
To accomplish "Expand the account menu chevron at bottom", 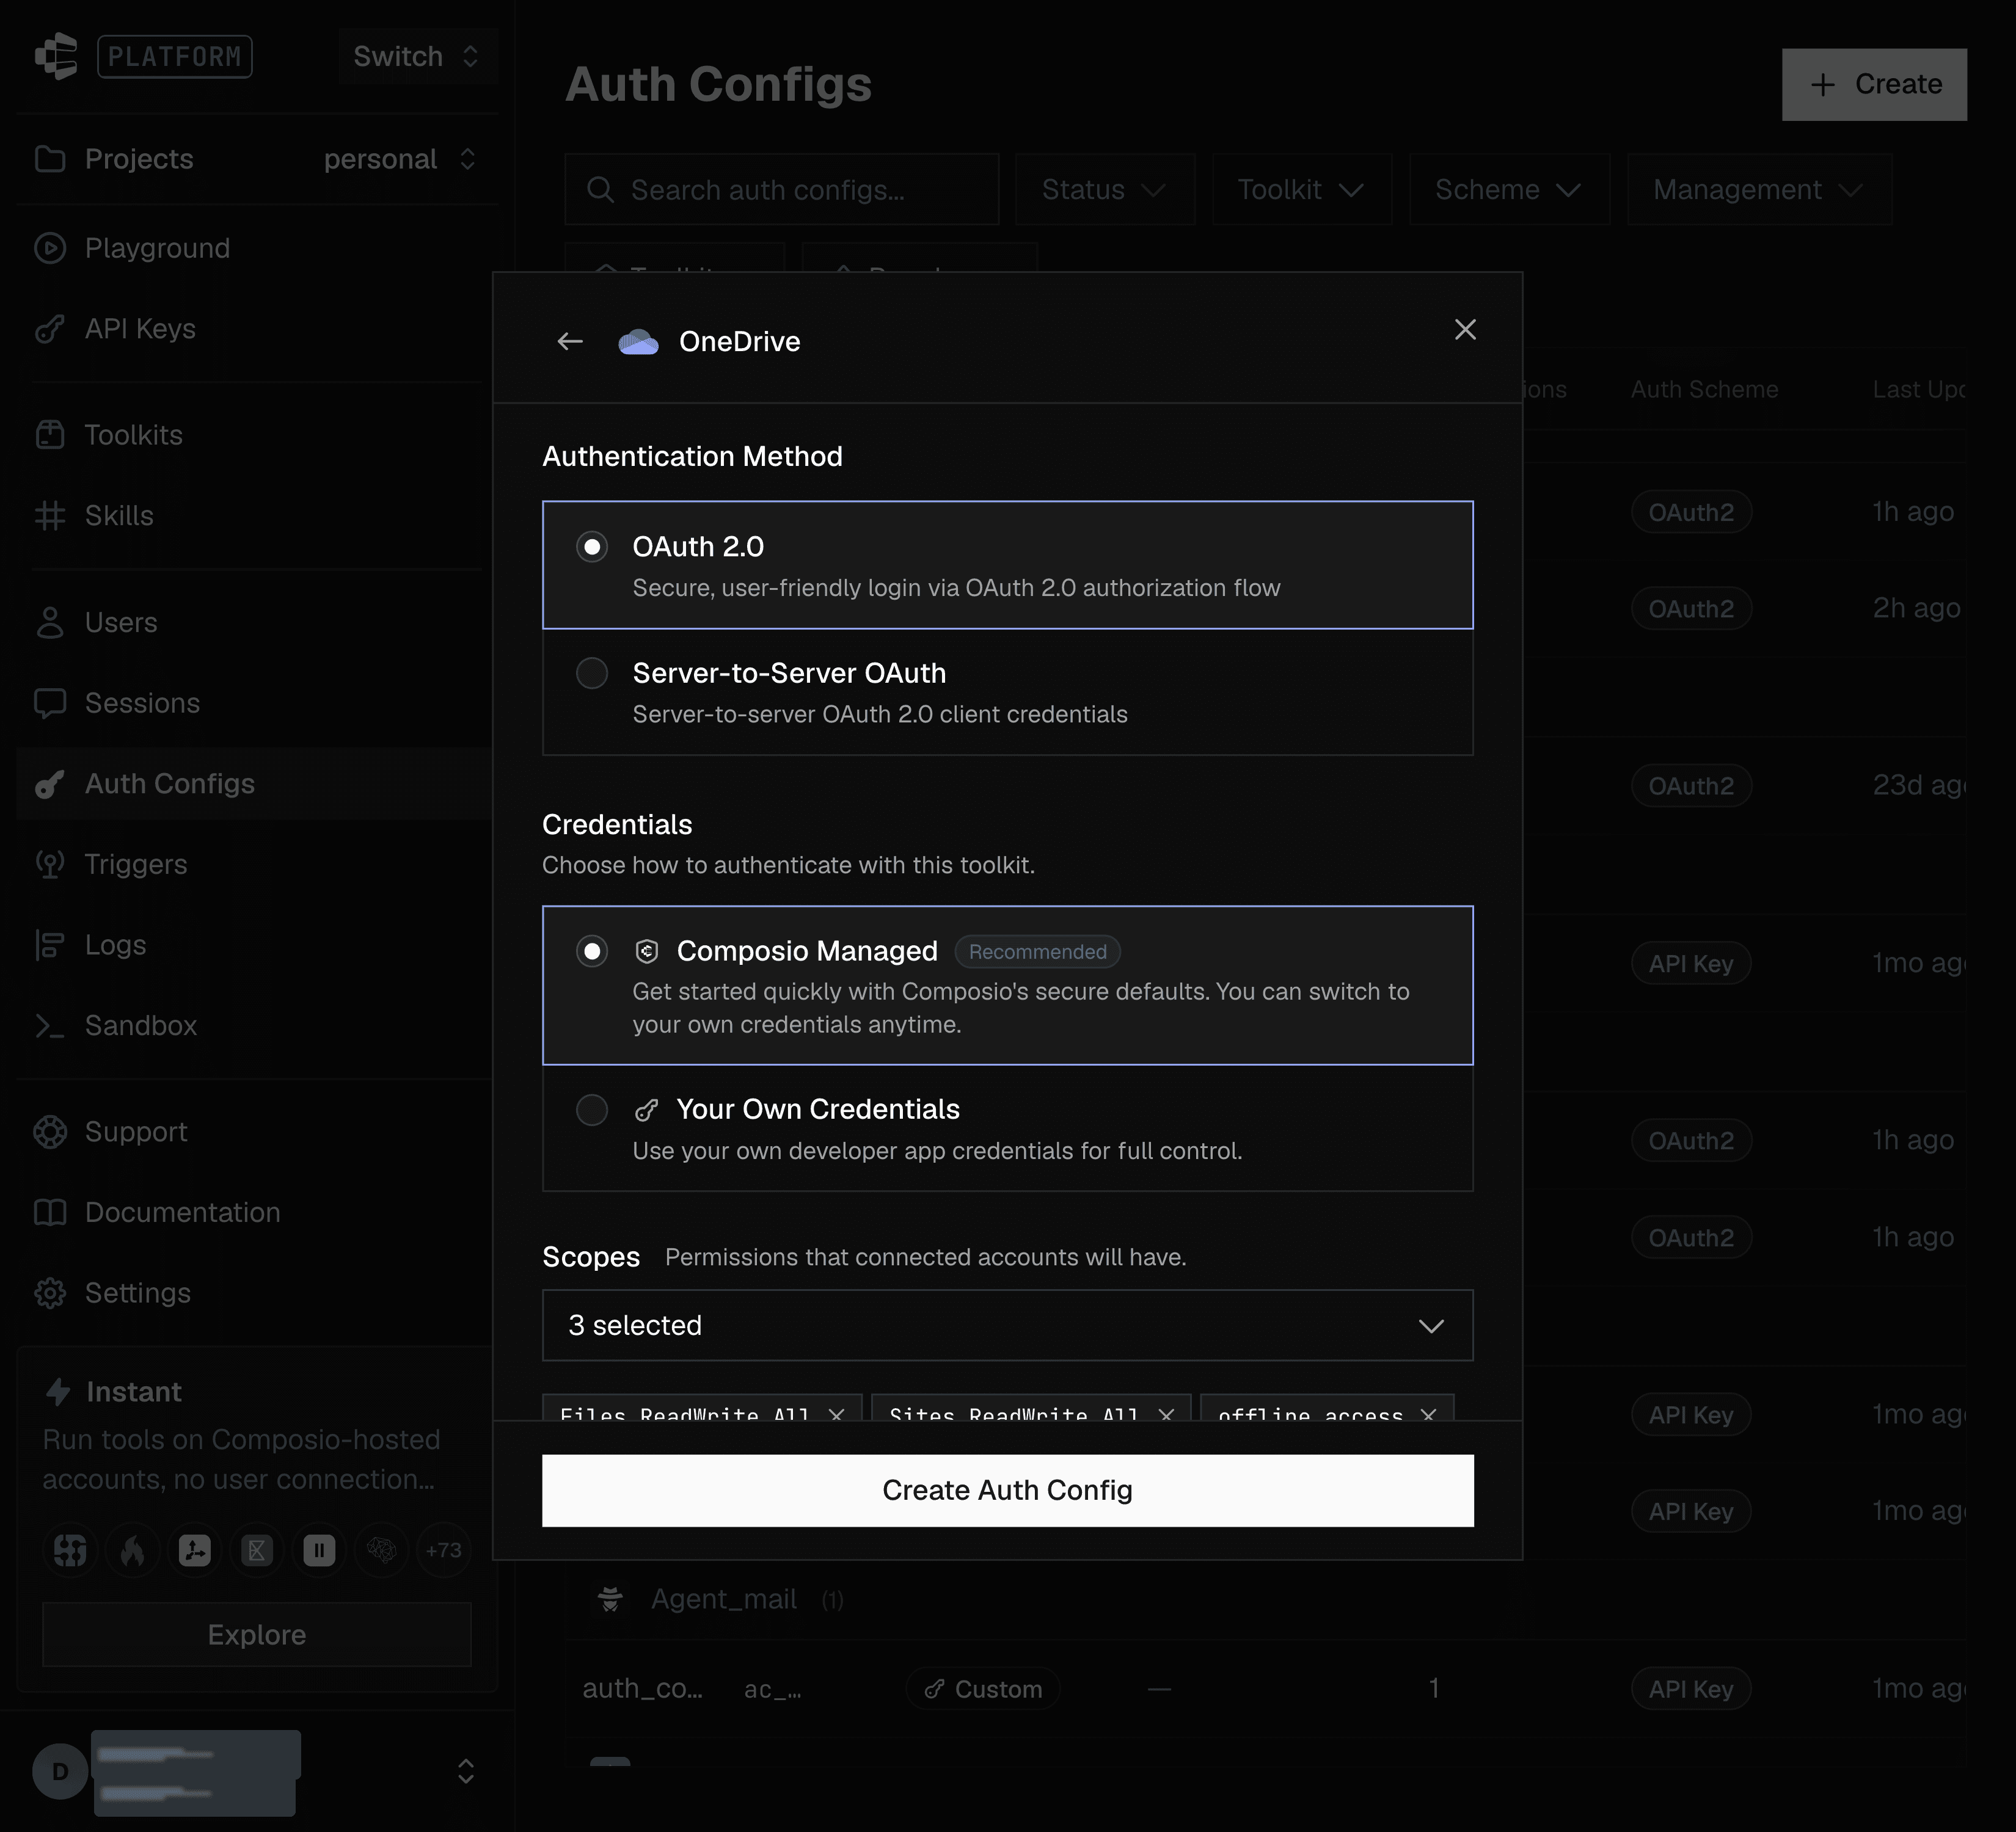I will 466,1771.
